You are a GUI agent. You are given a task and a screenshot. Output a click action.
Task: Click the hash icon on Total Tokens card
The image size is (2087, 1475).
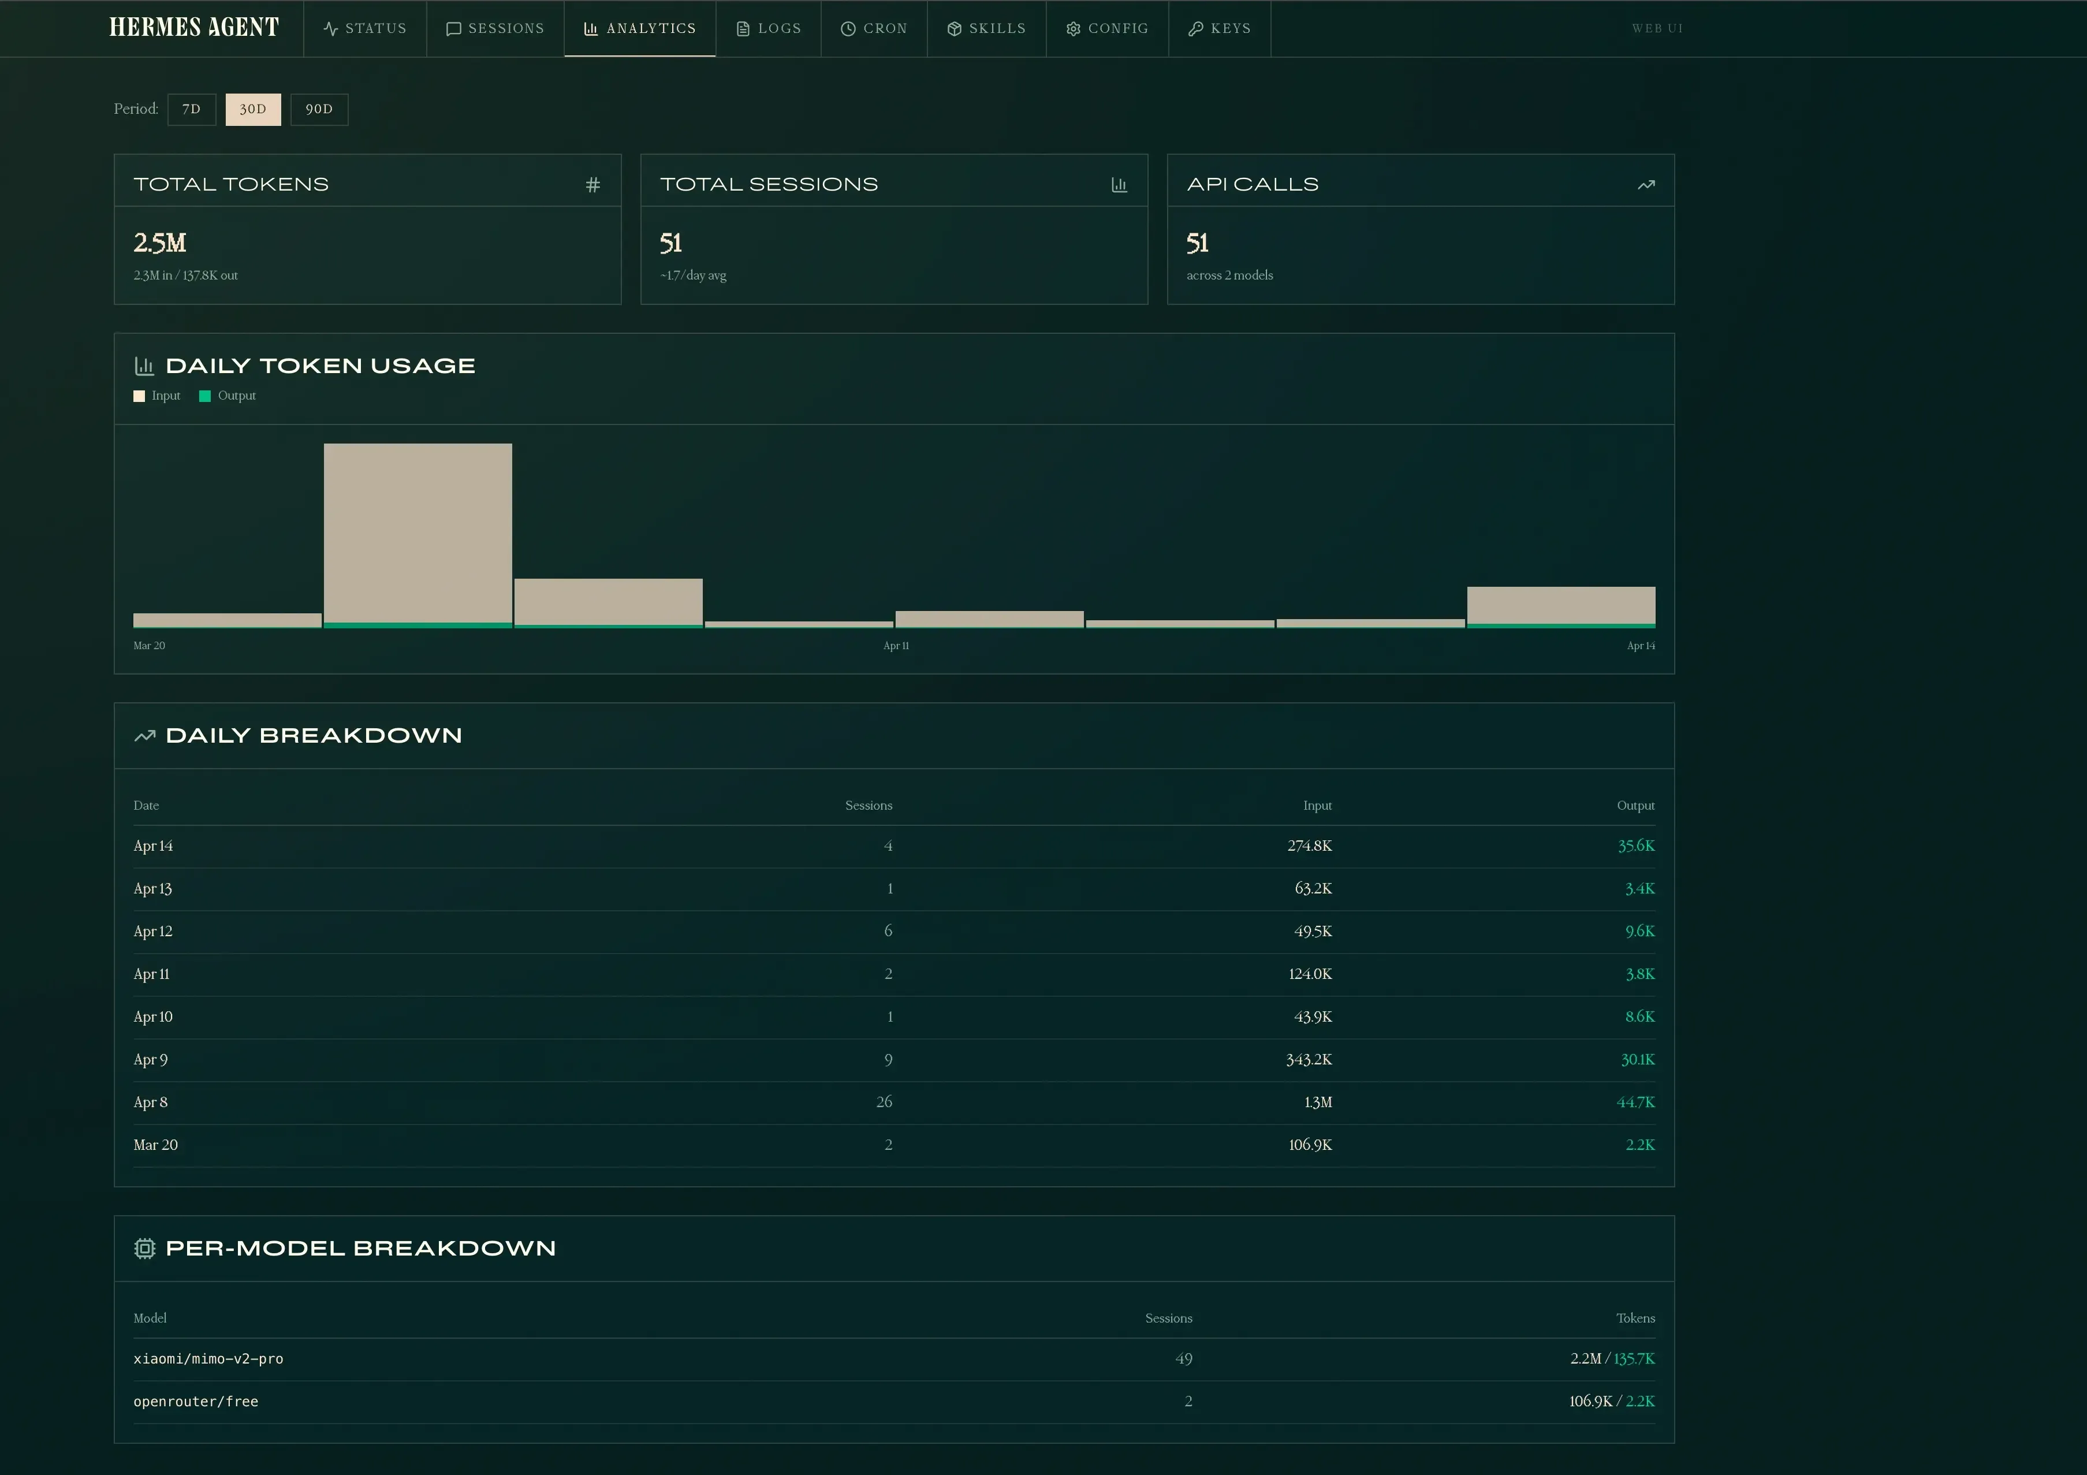(x=594, y=184)
